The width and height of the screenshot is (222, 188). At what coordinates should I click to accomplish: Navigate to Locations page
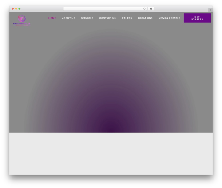tap(145, 18)
